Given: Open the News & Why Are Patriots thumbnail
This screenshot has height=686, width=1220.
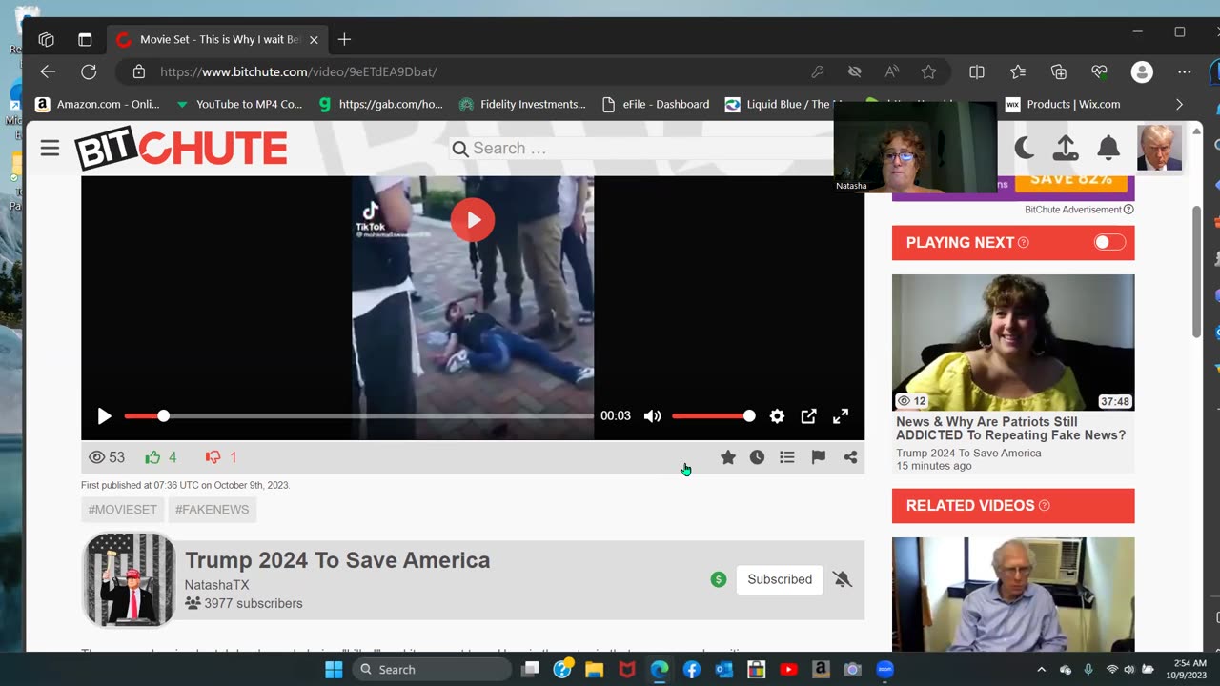Looking at the screenshot, I should pyautogui.click(x=1013, y=343).
